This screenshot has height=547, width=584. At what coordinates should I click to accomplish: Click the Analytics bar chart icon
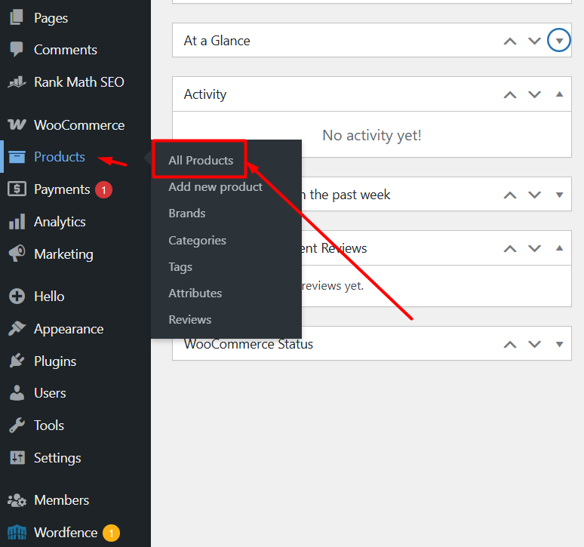[17, 222]
